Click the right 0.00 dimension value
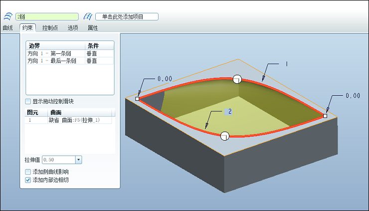Viewport: 369px width, 211px height. click(x=353, y=96)
